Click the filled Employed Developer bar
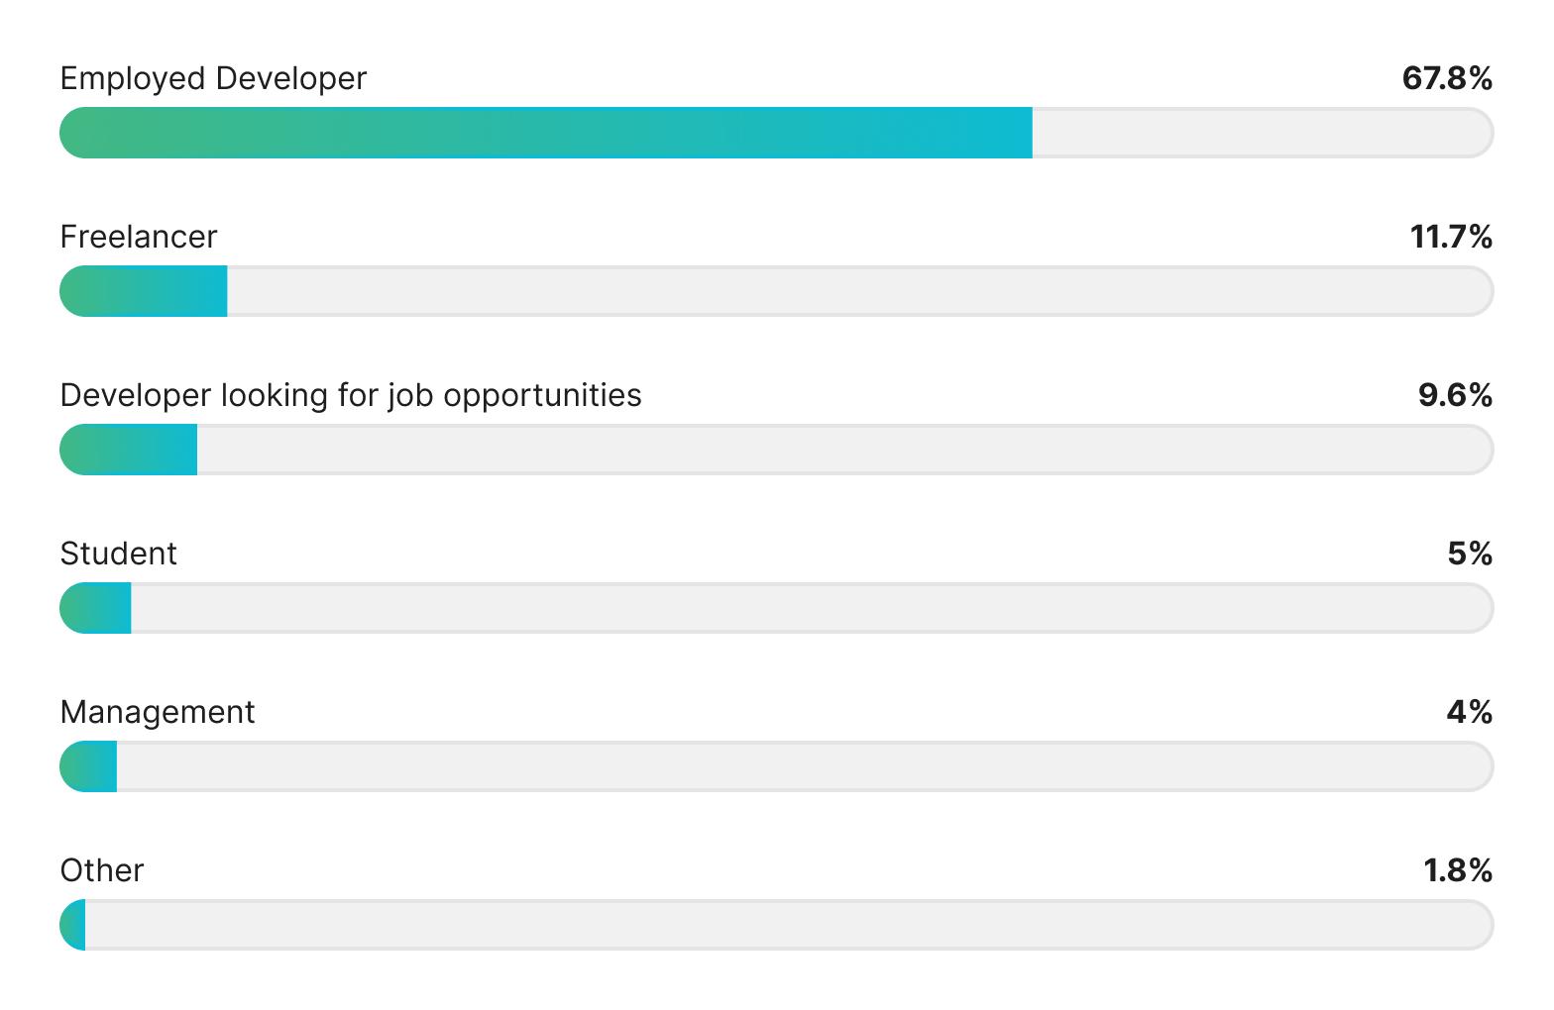The width and height of the screenshot is (1554, 1010). [545, 133]
